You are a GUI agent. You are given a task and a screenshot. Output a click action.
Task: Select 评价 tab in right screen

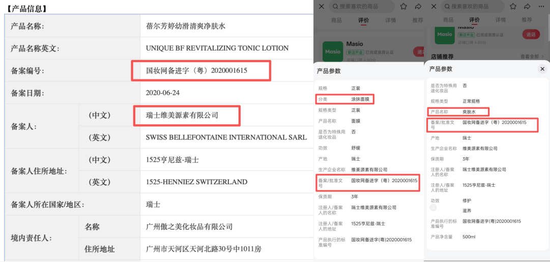(474, 20)
